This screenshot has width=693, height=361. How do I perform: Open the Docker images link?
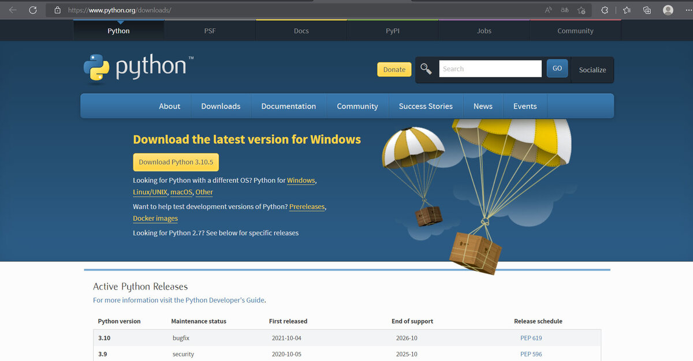(x=155, y=219)
